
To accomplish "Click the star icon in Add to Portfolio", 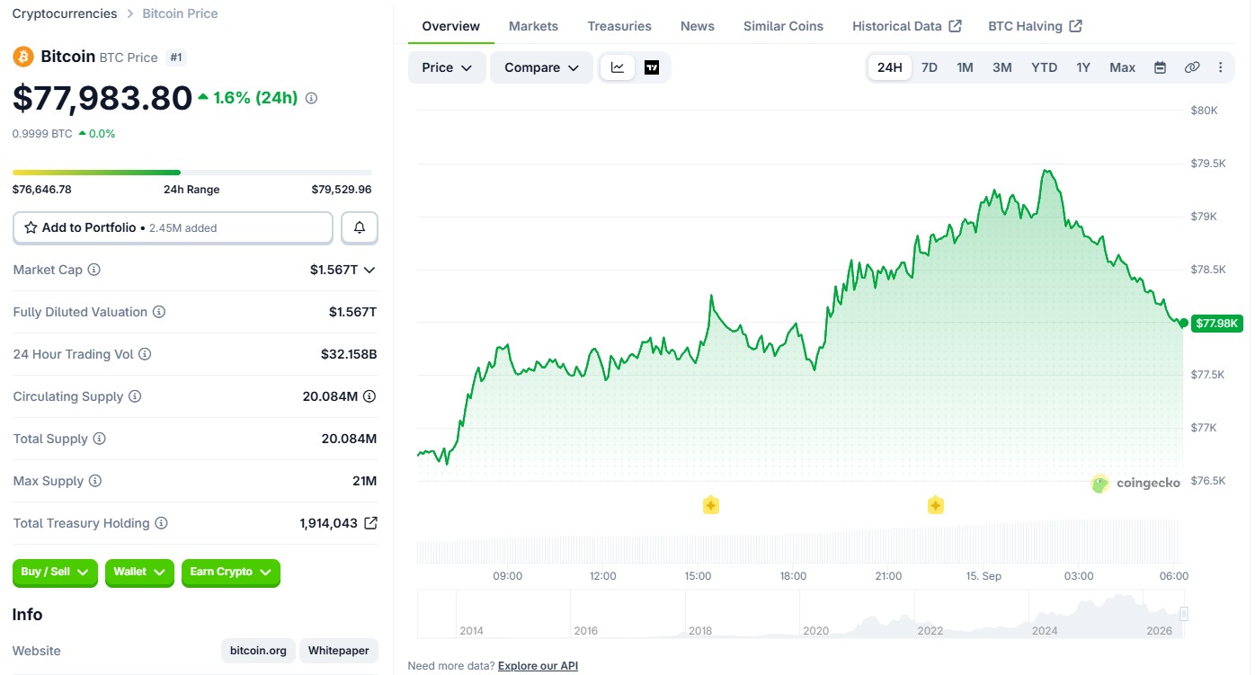I will tap(31, 227).
